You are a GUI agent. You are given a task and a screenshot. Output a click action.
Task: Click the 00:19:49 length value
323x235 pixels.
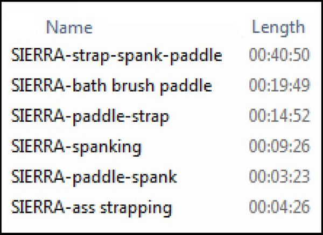pyautogui.click(x=279, y=85)
